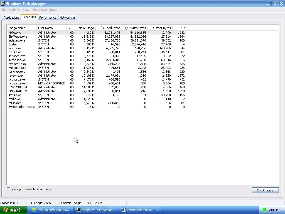Click the Task Manager title bar icon
Image resolution: width=285 pixels, height=214 pixels.
click(x=3, y=3)
